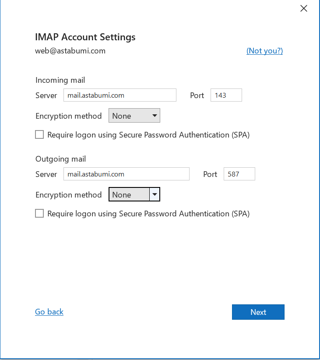320x360 pixels.
Task: Click the incoming mail server field
Action: [x=120, y=95]
